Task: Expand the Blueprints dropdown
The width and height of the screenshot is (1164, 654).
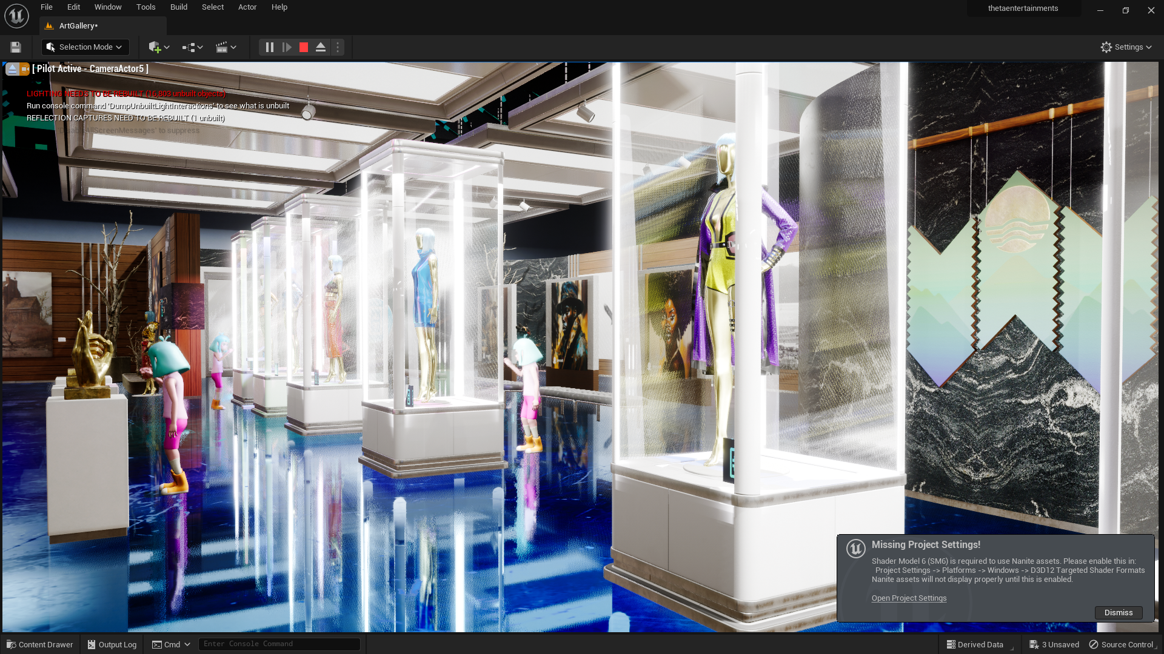Action: click(x=193, y=47)
